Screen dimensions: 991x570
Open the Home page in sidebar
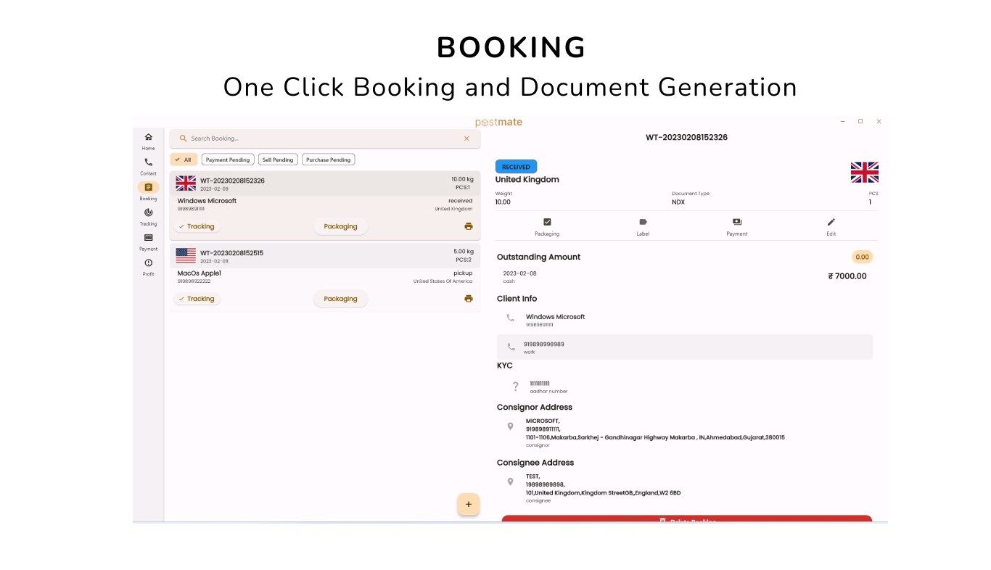coord(148,141)
